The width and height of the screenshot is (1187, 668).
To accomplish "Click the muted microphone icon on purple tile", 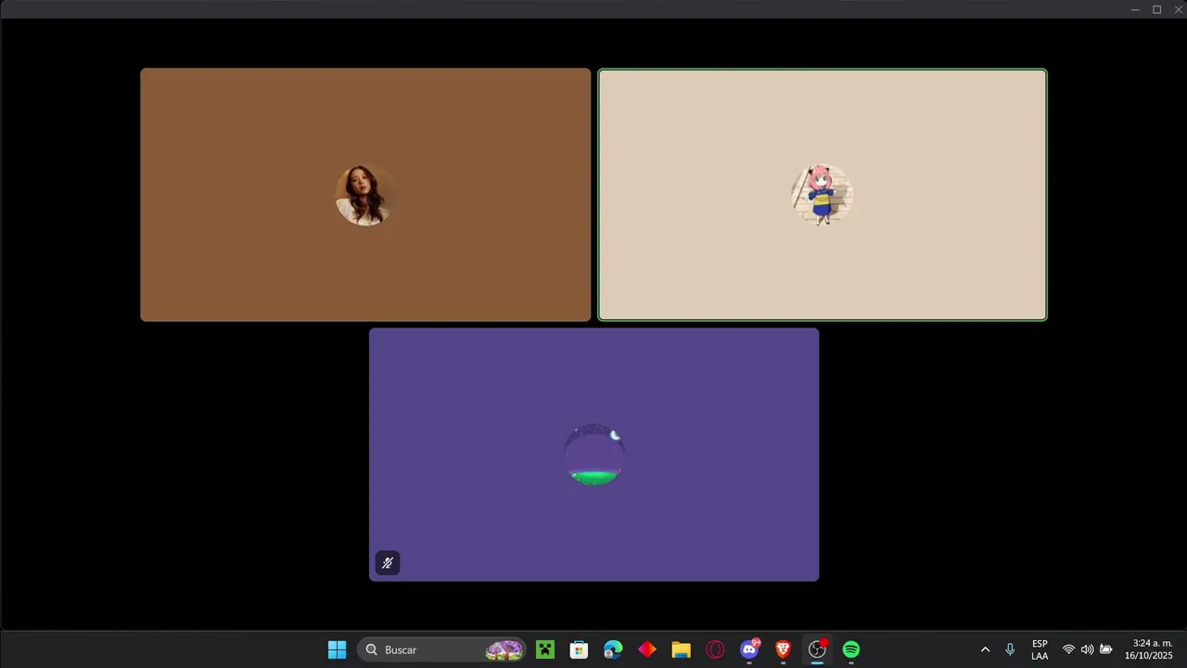I will pyautogui.click(x=388, y=563).
